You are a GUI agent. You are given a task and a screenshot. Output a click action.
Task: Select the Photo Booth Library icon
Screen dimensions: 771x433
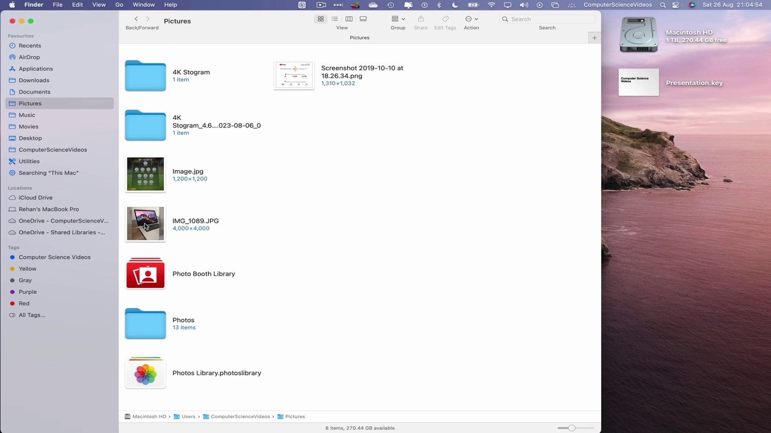point(145,274)
